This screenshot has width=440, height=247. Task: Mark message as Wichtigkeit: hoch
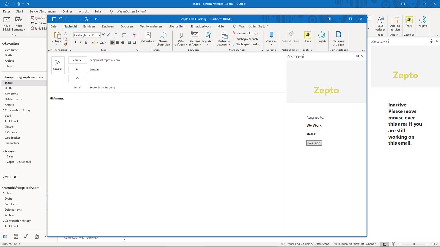245,39
